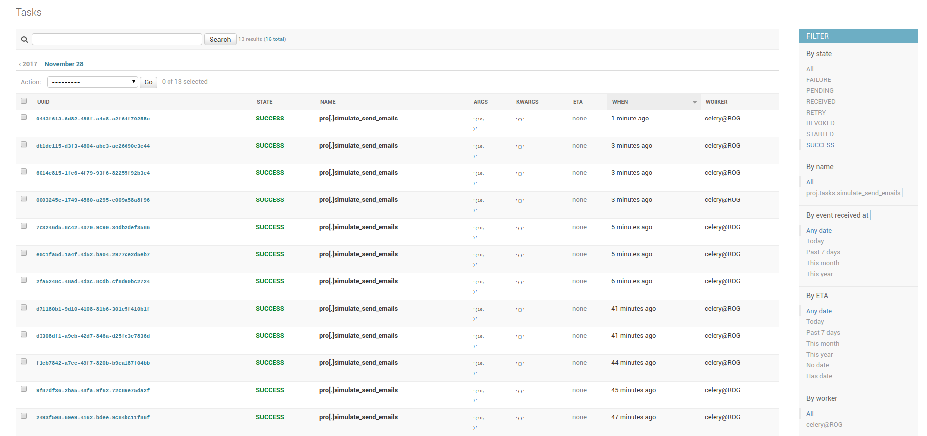
Task: Sort by the KWARGS column header
Action: [x=527, y=102]
